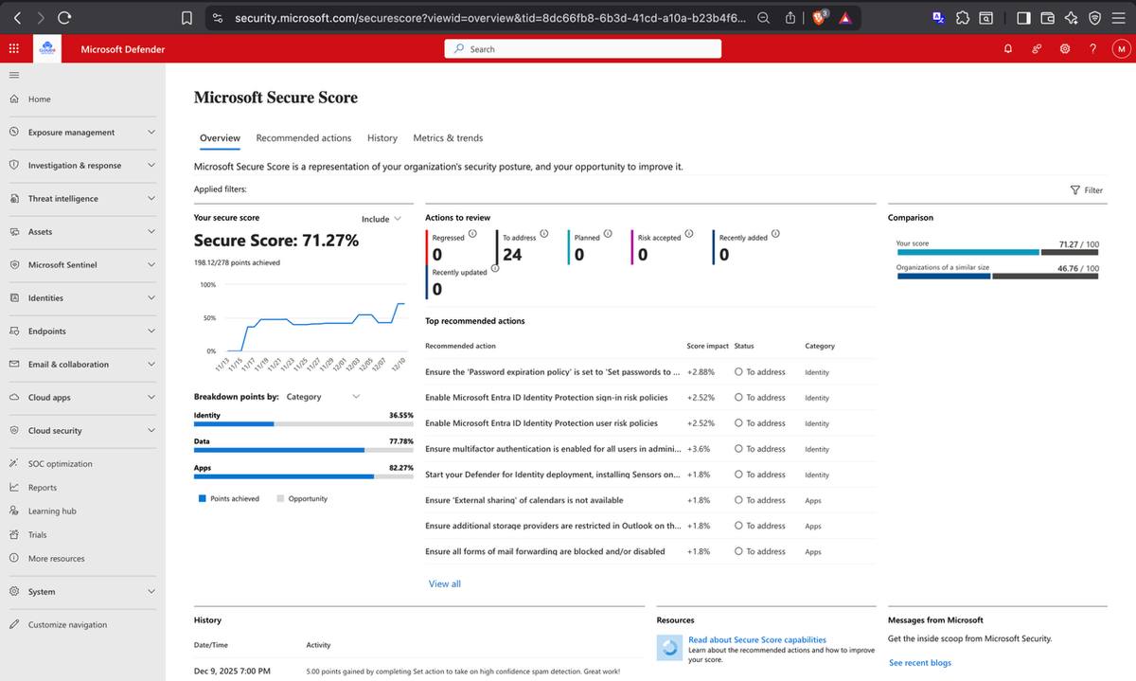Click info icon next to Recently added
This screenshot has width=1136, height=681.
pyautogui.click(x=775, y=233)
